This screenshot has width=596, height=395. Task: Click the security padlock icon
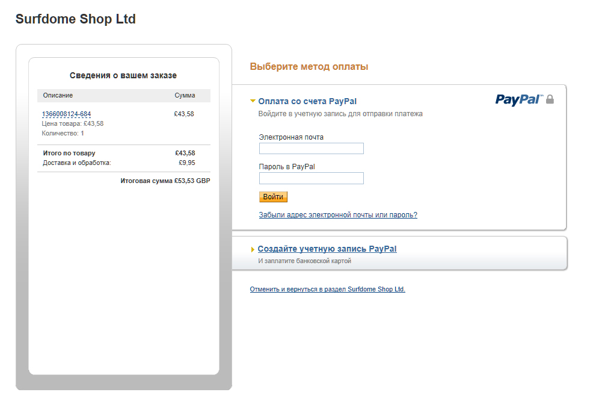550,99
